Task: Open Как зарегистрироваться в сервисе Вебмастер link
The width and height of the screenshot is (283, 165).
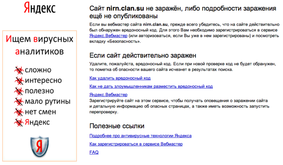Action: [x=136, y=144]
